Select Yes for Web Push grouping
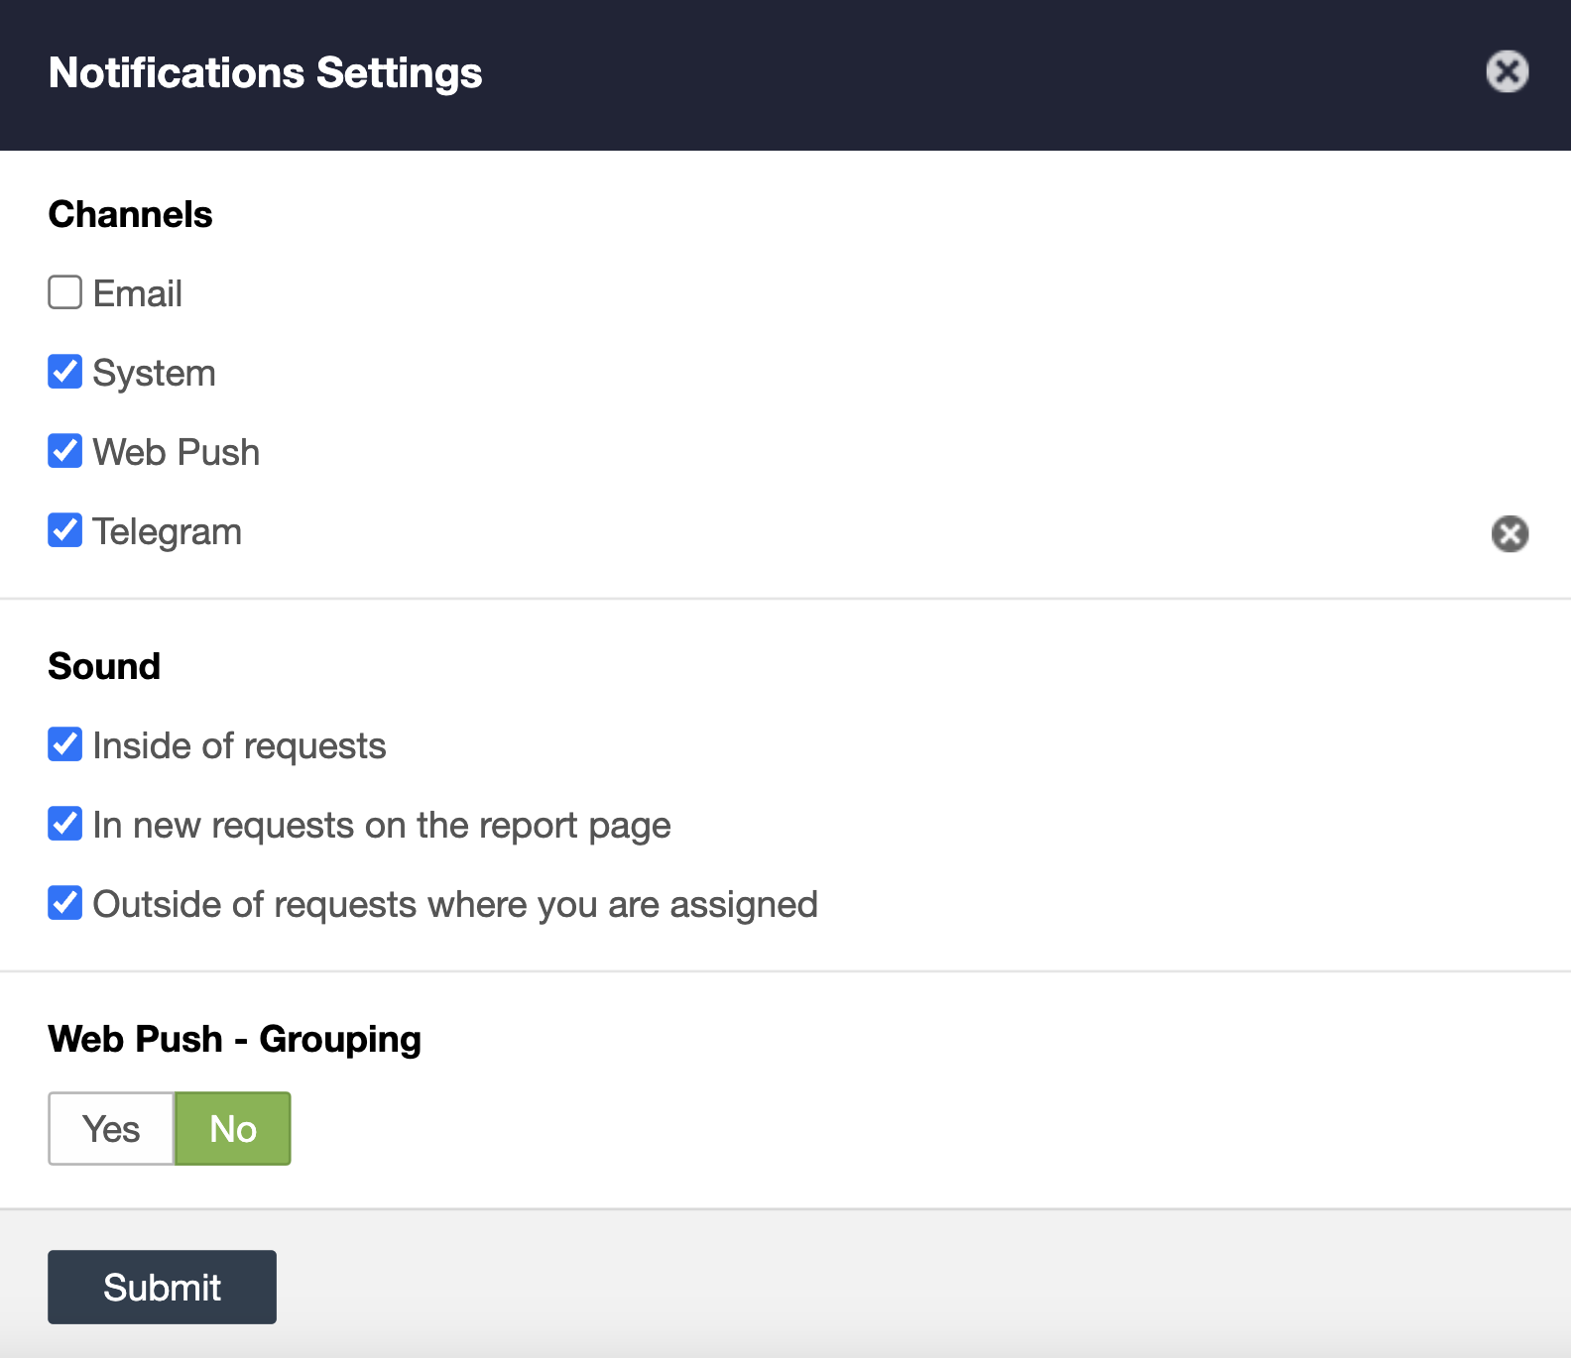Viewport: 1571px width, 1358px height. coord(111,1129)
